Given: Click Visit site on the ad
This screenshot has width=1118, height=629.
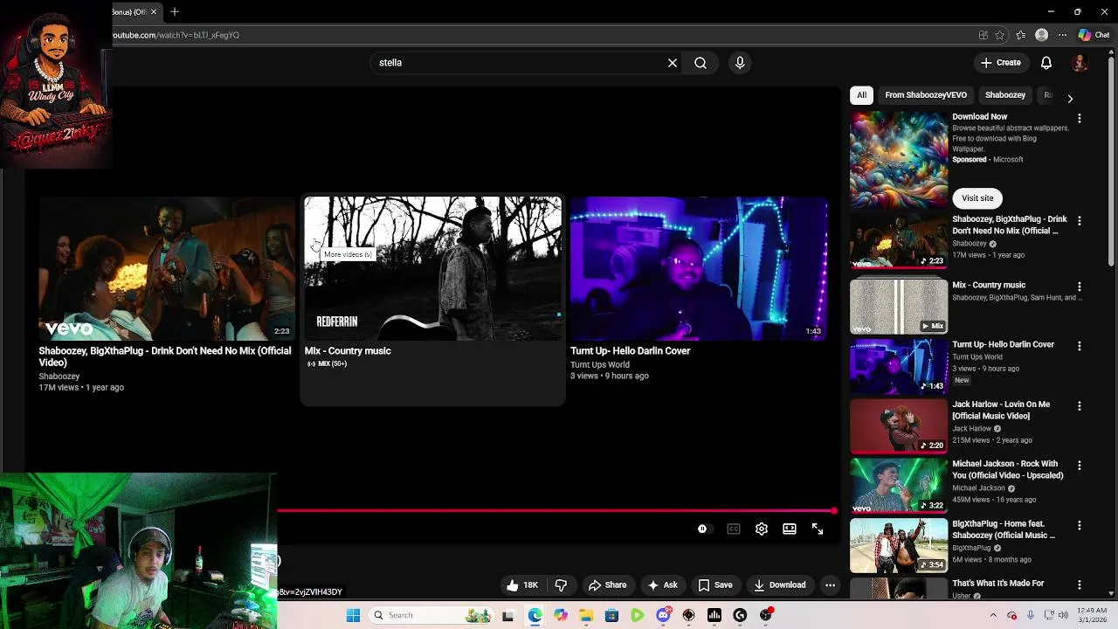Looking at the screenshot, I should coord(977,198).
